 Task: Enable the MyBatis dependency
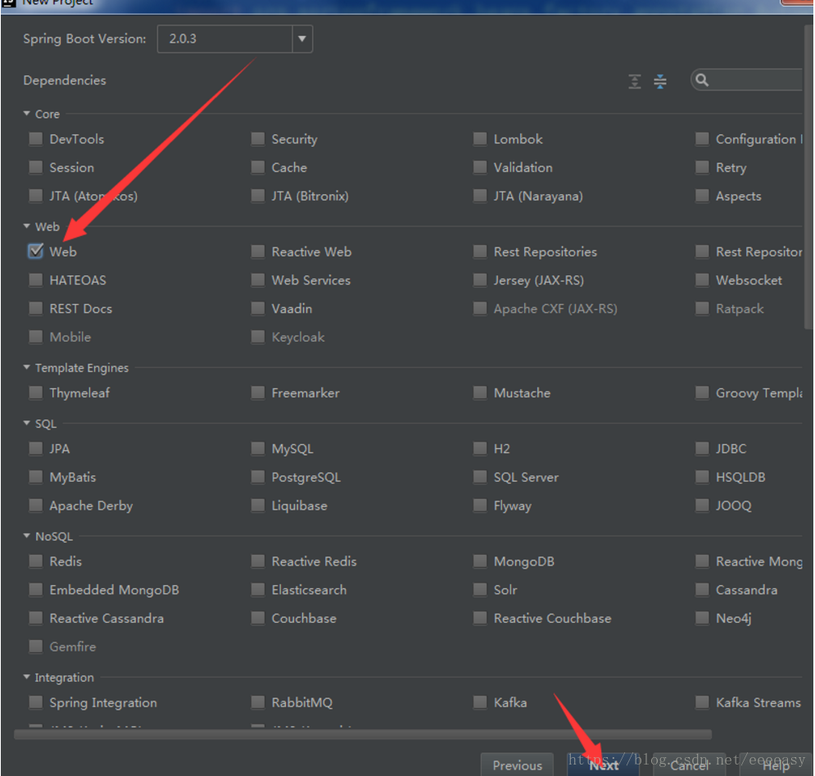coord(36,477)
